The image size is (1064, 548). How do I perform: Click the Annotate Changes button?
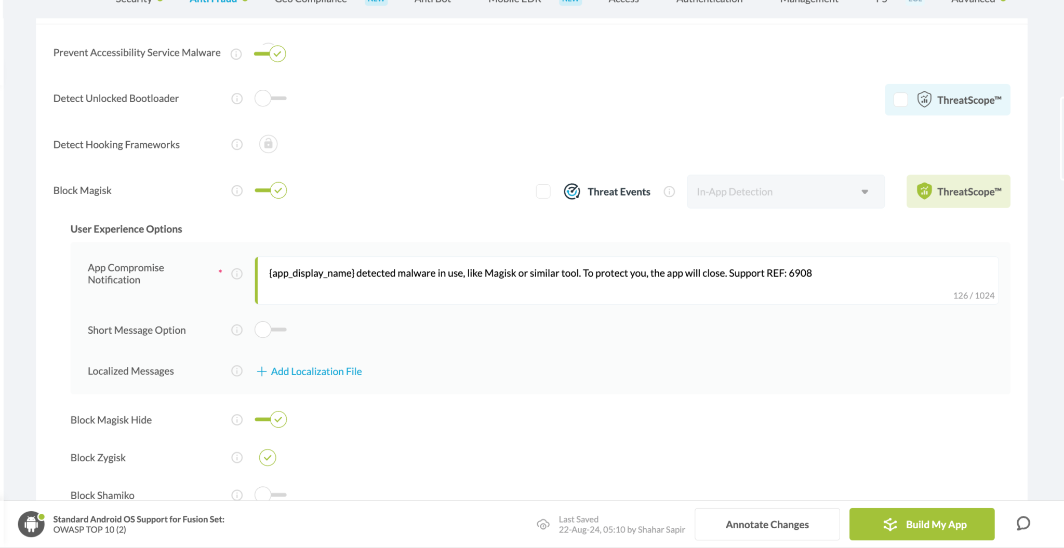pos(767,525)
